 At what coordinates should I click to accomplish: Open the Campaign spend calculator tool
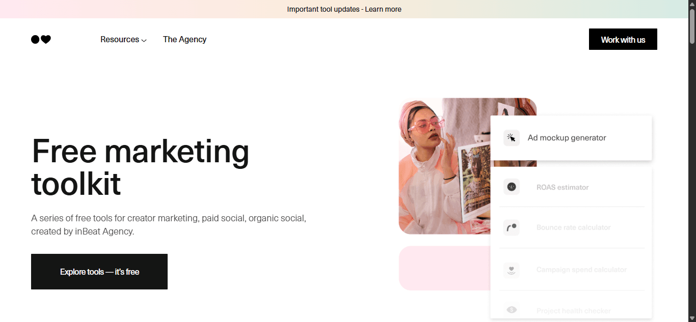[572, 270]
